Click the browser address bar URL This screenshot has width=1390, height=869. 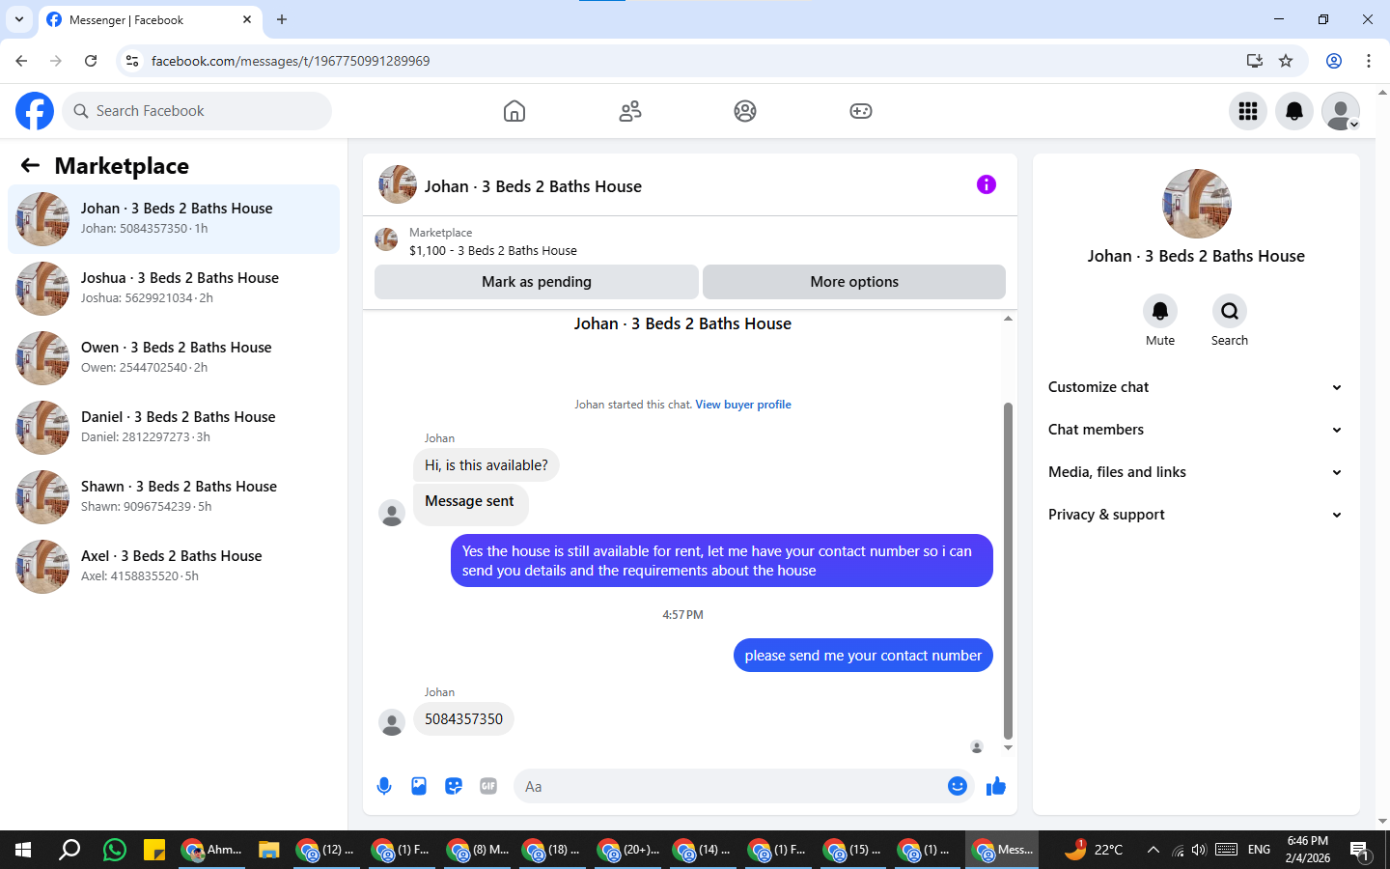tap(291, 61)
